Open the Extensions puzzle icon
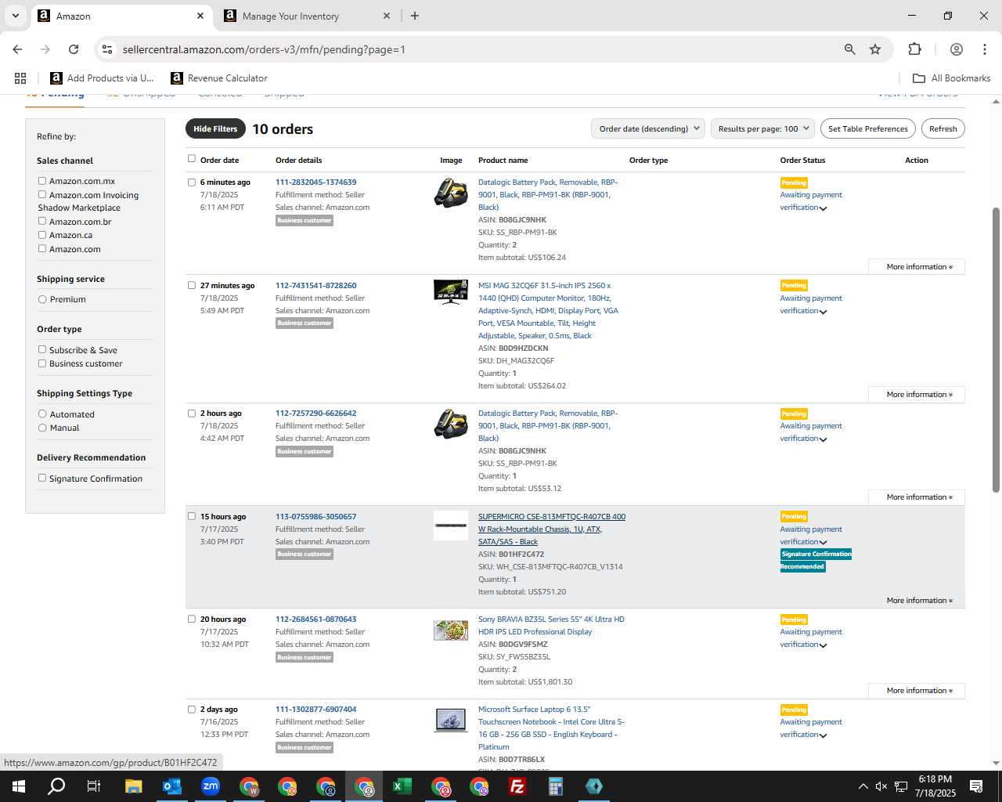Image resolution: width=1002 pixels, height=802 pixels. (x=914, y=49)
